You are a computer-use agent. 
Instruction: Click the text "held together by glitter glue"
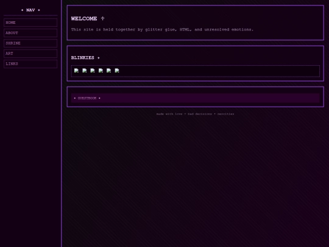point(139,30)
